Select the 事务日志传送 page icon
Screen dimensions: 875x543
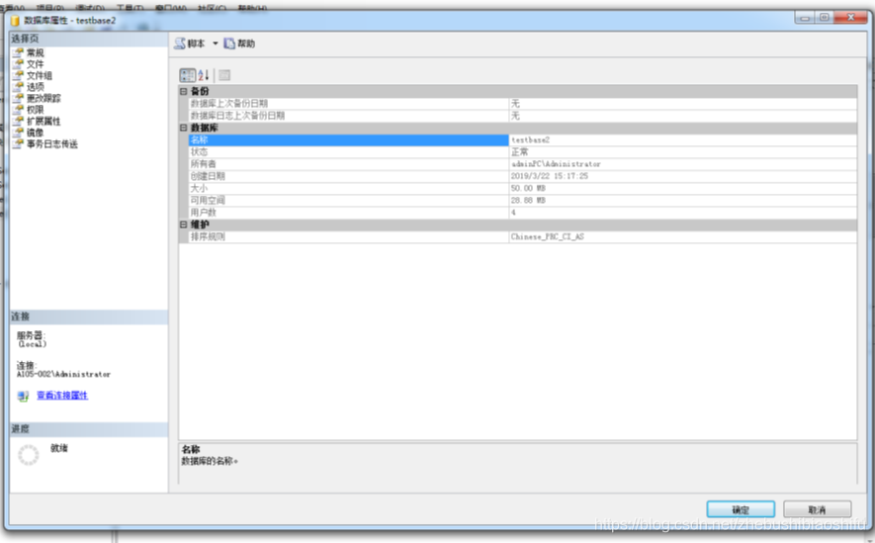click(18, 144)
